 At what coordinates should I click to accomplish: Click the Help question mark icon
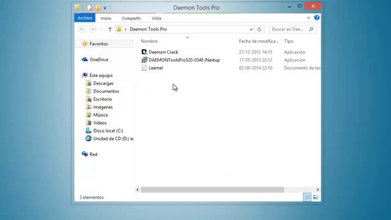[316, 18]
